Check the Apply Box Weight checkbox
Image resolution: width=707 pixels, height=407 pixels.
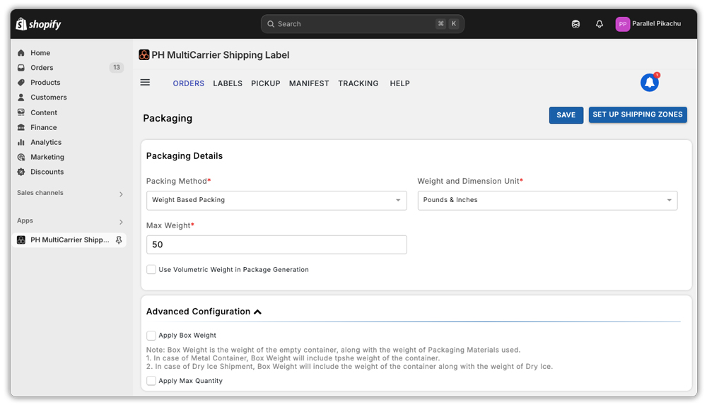point(151,336)
